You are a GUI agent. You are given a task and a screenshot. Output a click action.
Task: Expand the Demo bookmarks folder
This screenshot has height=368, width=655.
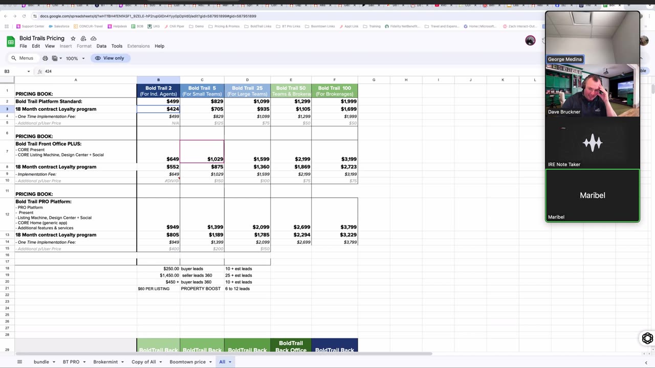tap(196, 26)
